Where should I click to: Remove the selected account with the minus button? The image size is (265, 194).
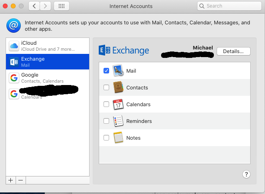coord(21,180)
